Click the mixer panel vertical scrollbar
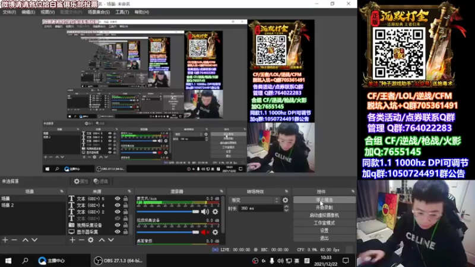Screen dimensions: 475x267 click(x=223, y=214)
